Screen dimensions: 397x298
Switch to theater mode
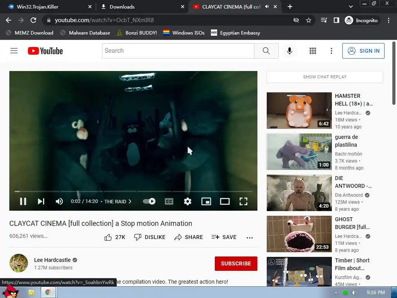225,201
